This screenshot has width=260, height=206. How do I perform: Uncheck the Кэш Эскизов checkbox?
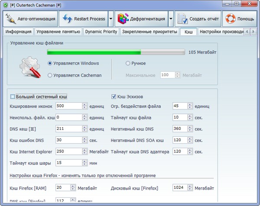pos(114,97)
